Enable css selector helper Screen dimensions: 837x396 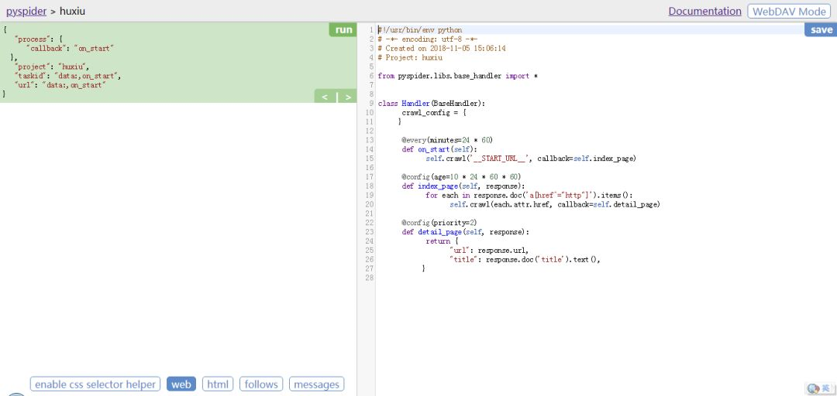point(95,384)
